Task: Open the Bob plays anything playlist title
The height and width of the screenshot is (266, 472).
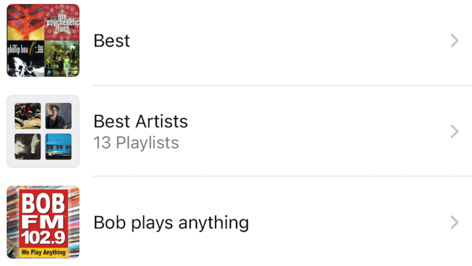Action: (171, 223)
